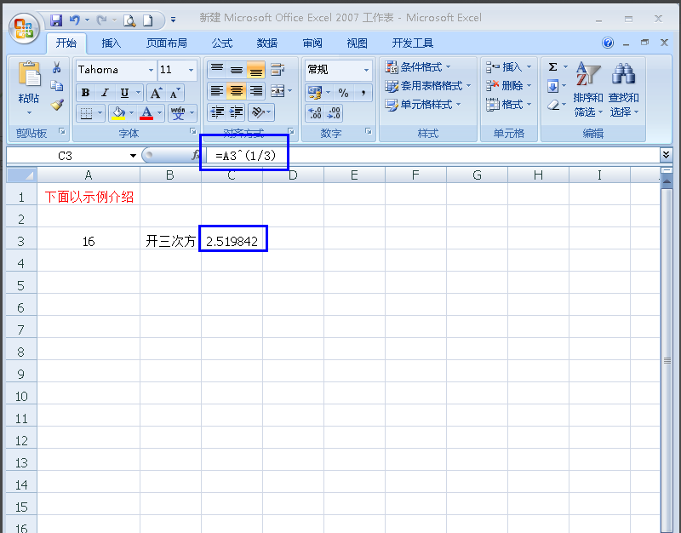
Task: Open Find and Select (查找和选择)
Action: pos(624,90)
